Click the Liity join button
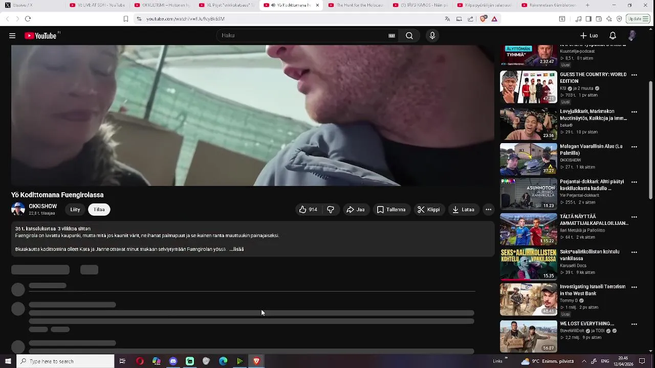The width and height of the screenshot is (655, 368). [75, 210]
